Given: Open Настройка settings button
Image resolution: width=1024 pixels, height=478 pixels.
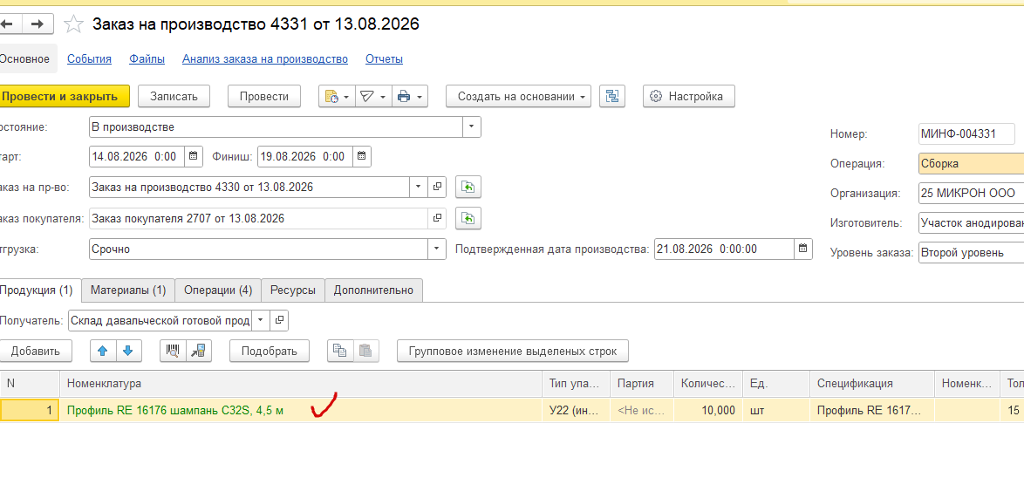Looking at the screenshot, I should [688, 96].
